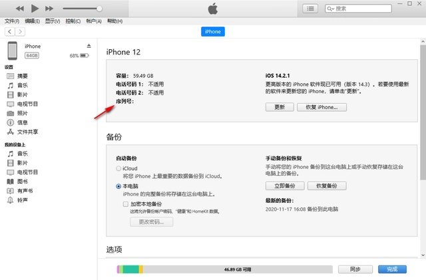The height and width of the screenshot is (280, 426).
Task: Skip to the next track
Action: coord(50,9)
